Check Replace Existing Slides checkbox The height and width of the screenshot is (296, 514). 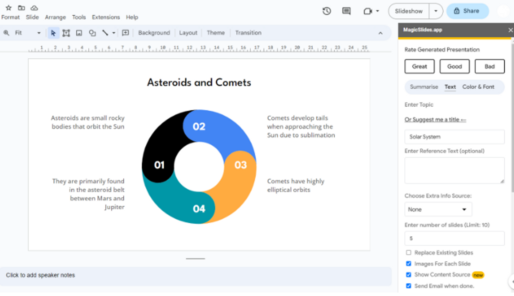click(x=408, y=252)
